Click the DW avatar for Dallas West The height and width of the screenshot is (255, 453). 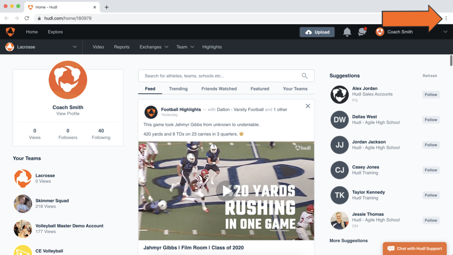click(339, 120)
